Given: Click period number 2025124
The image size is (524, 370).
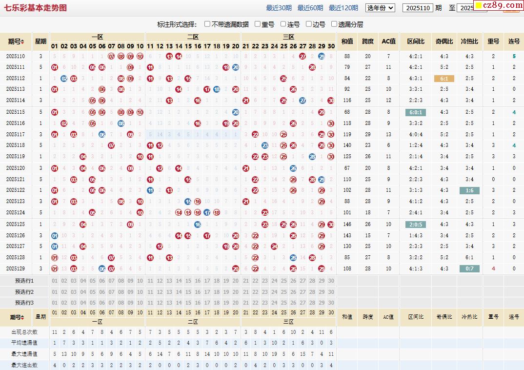Looking at the screenshot, I should pyautogui.click(x=16, y=212).
